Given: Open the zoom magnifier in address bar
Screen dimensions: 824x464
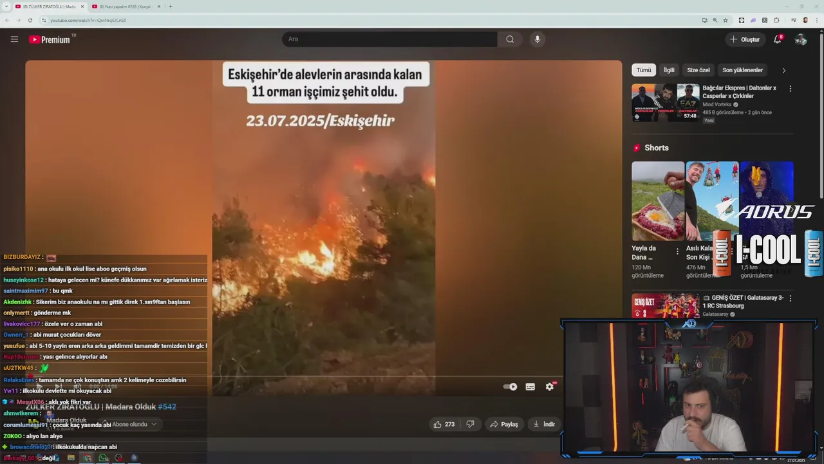Looking at the screenshot, I should coord(715,20).
